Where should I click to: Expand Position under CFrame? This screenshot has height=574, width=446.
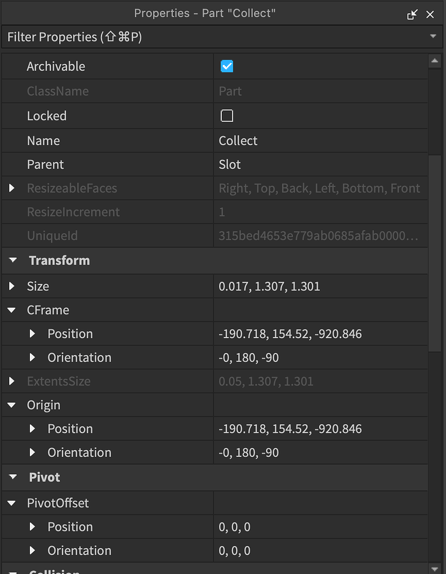coord(32,333)
